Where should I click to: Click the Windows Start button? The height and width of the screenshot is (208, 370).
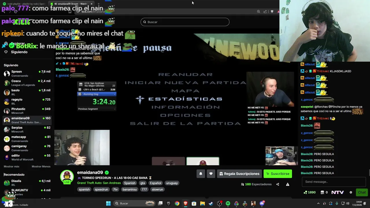(x=108, y=203)
